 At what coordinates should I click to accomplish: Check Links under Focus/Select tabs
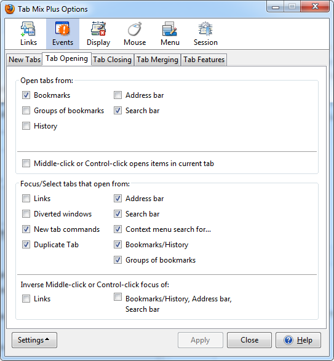click(x=26, y=199)
